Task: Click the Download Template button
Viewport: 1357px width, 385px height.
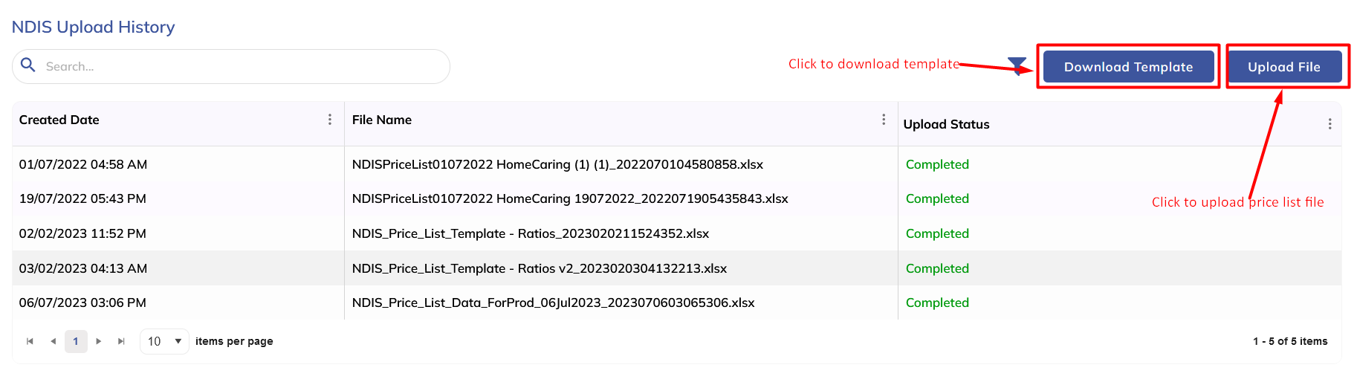Action: point(1128,67)
